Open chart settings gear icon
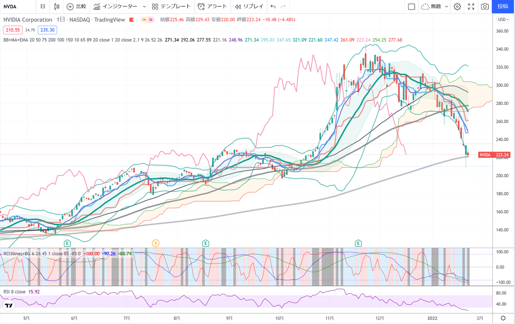Image resolution: width=515 pixels, height=324 pixels. coord(457,6)
